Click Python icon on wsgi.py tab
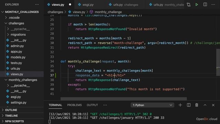Screen dimensions: 220x124 [79, 4]
